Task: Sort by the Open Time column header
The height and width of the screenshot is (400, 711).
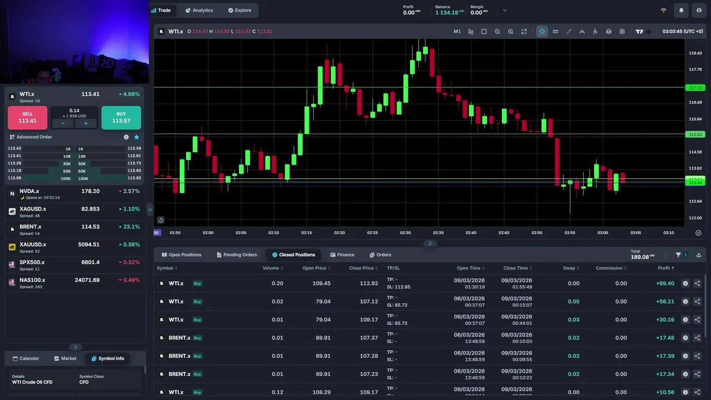Action: 470,268
